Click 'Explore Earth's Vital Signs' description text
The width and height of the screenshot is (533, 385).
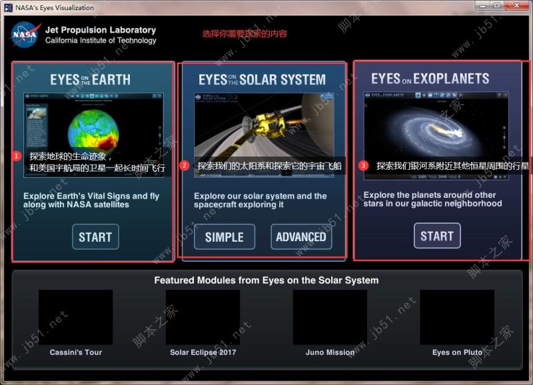click(x=91, y=200)
